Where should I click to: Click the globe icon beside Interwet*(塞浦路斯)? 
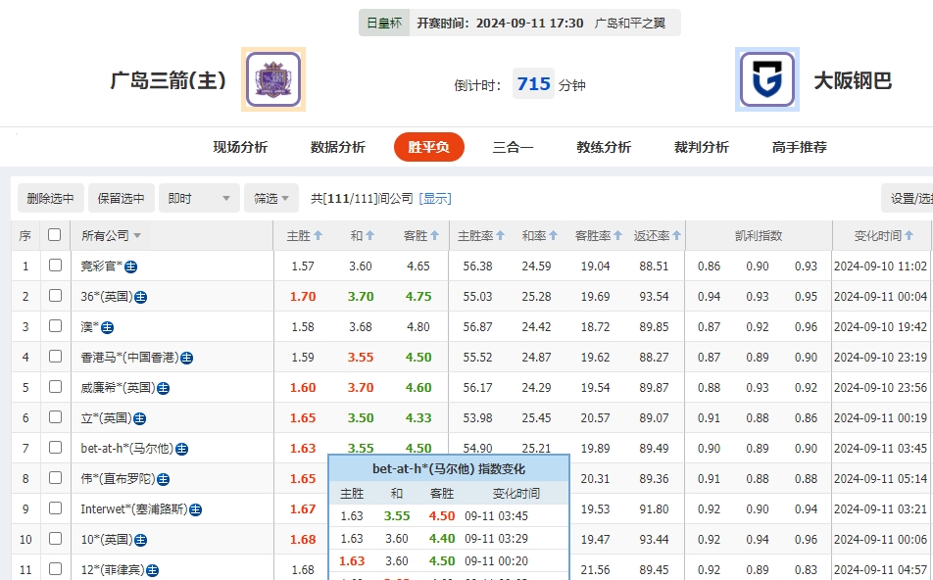pyautogui.click(x=197, y=508)
